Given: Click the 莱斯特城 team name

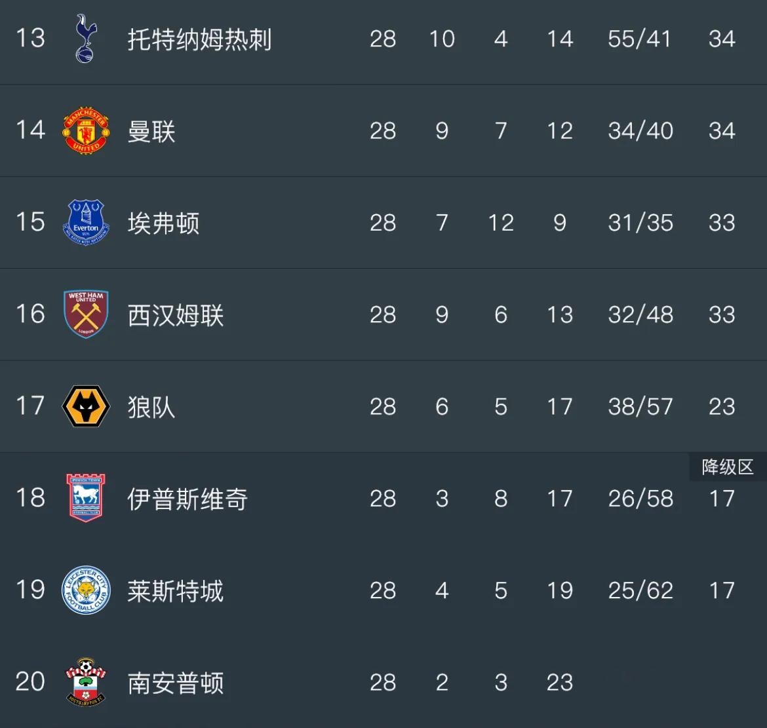Looking at the screenshot, I should pyautogui.click(x=176, y=590).
